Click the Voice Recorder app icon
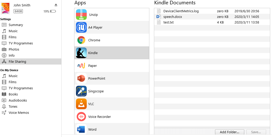 pos(81,117)
